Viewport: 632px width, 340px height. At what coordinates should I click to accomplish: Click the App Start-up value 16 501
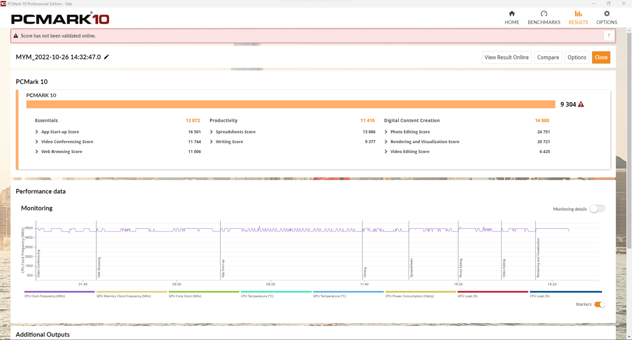(x=194, y=132)
